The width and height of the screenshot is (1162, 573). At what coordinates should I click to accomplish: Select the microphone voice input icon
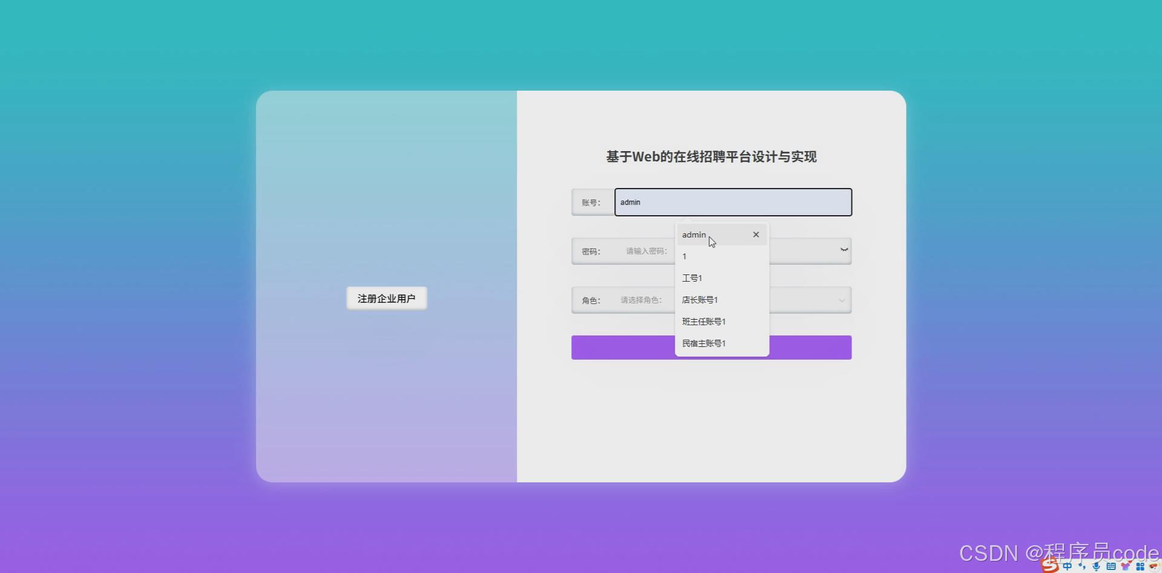pos(1097,566)
